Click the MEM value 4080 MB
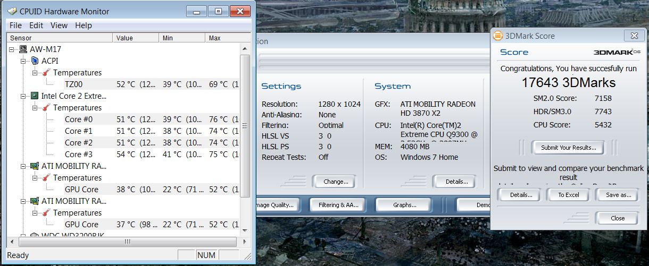The height and width of the screenshot is (266, 649). (x=415, y=147)
